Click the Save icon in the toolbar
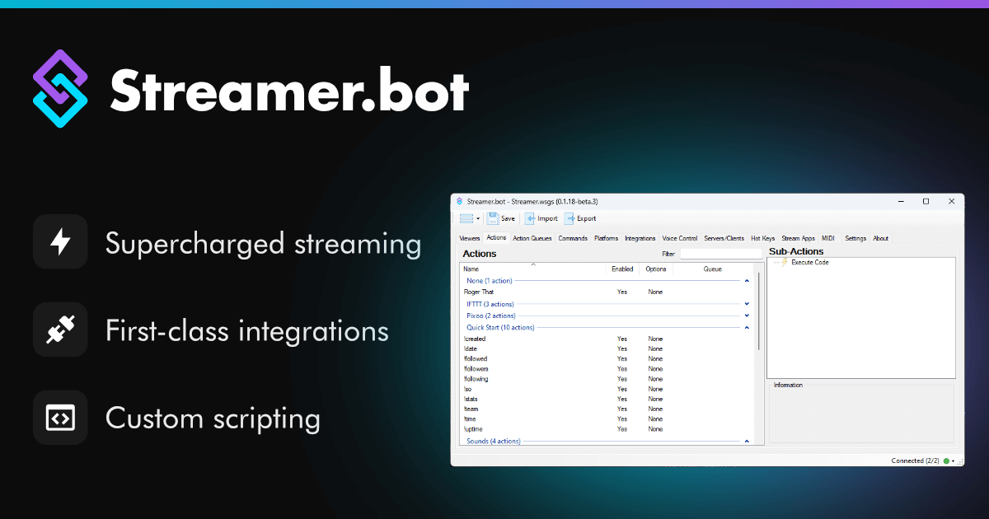Image resolution: width=989 pixels, height=519 pixels. tap(494, 218)
